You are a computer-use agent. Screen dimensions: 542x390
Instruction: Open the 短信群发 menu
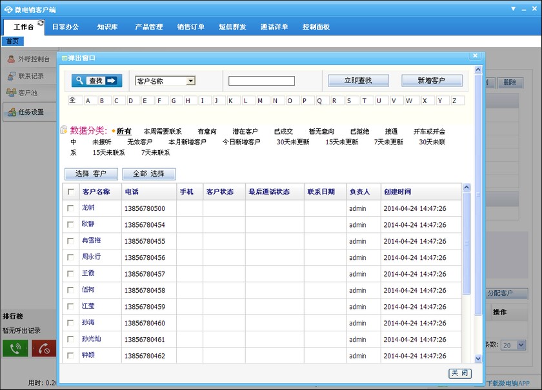232,27
